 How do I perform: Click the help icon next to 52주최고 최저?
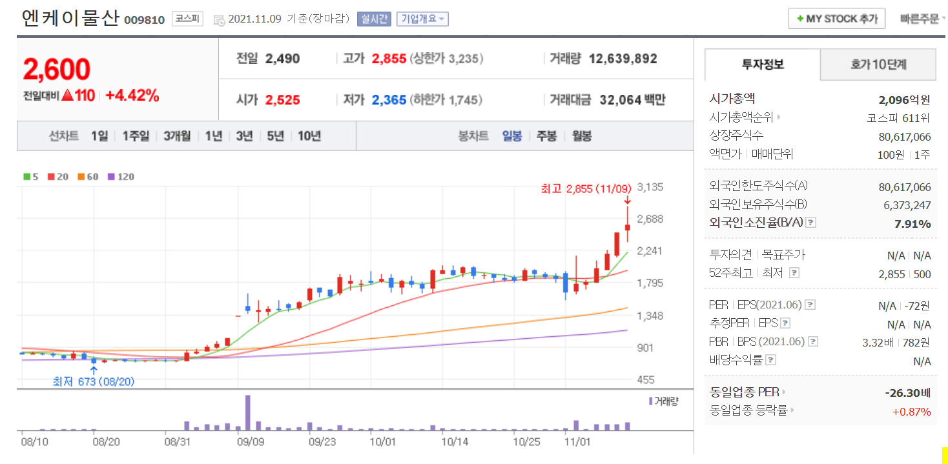coord(794,273)
